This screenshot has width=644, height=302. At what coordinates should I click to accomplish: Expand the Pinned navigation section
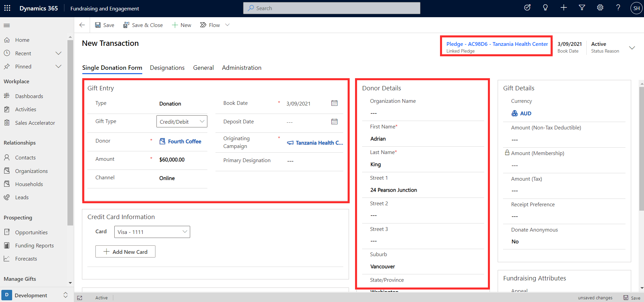[x=58, y=66]
